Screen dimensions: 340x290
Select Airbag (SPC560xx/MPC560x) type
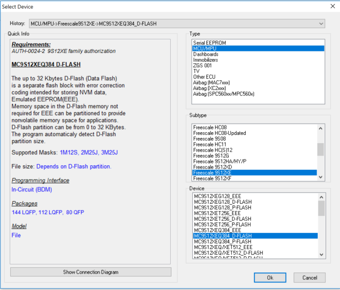(258, 94)
